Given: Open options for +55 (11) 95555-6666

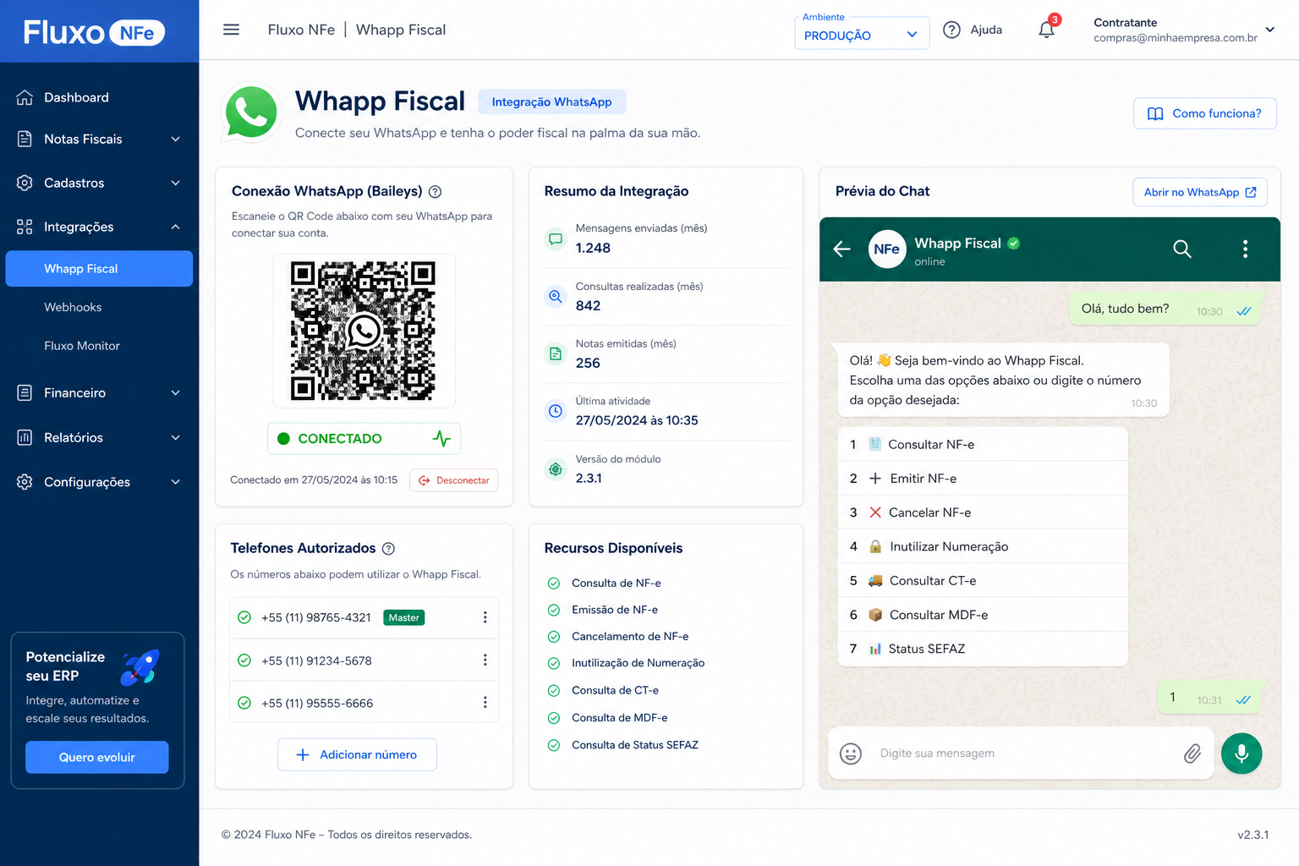Looking at the screenshot, I should click(485, 702).
